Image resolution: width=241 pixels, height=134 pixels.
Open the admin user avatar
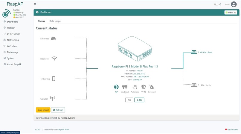[234, 4]
